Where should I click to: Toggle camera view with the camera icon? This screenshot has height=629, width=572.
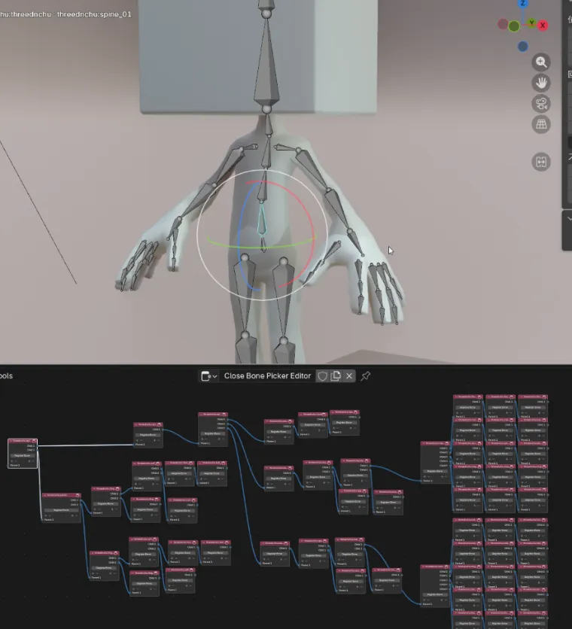[x=541, y=104]
